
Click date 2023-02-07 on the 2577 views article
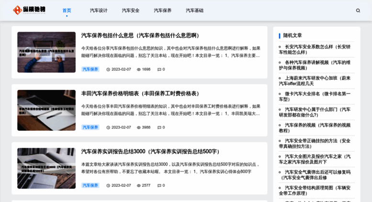[121, 185]
